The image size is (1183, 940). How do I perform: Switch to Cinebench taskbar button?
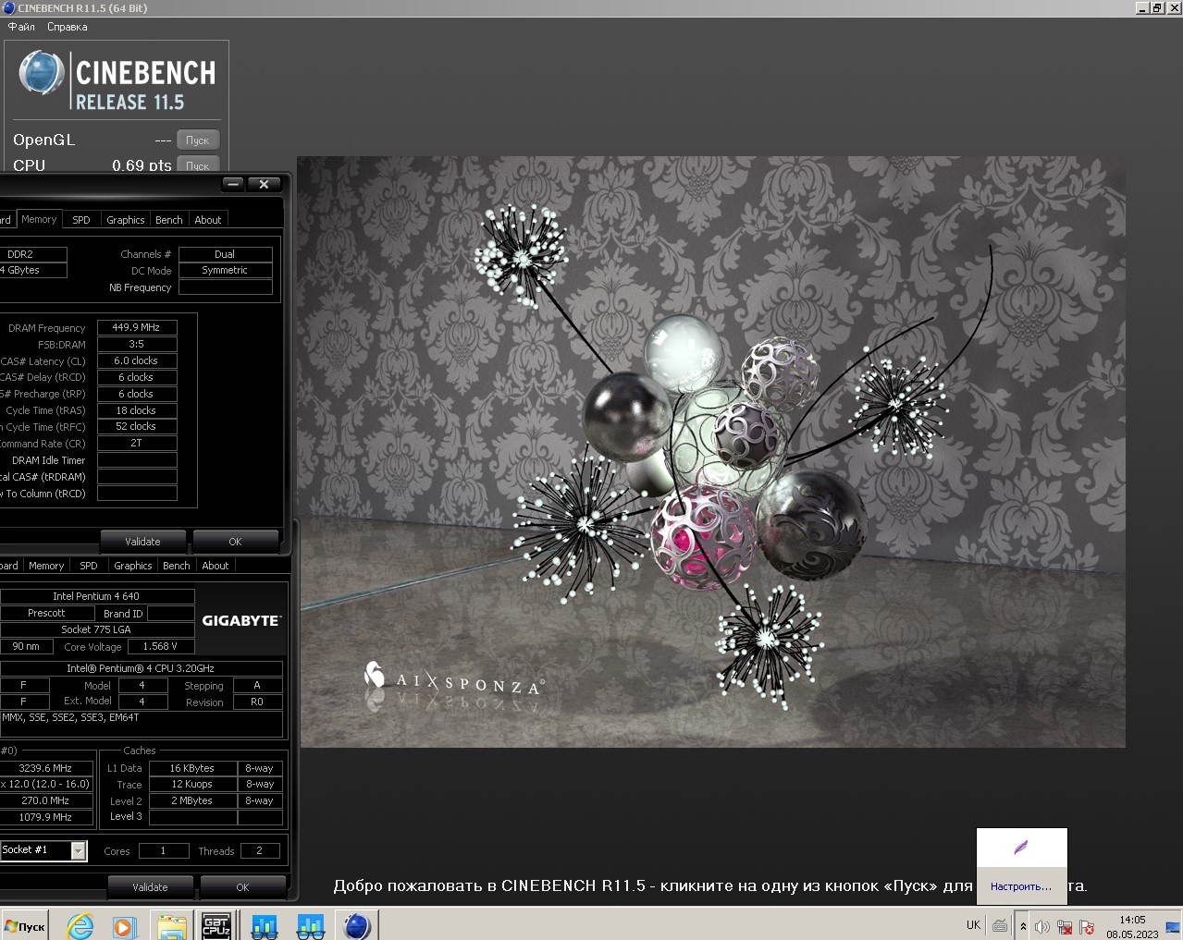(x=357, y=925)
